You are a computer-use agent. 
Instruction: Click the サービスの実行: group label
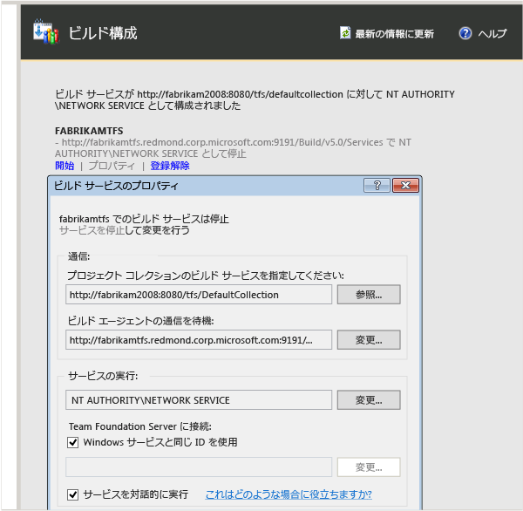tap(103, 376)
